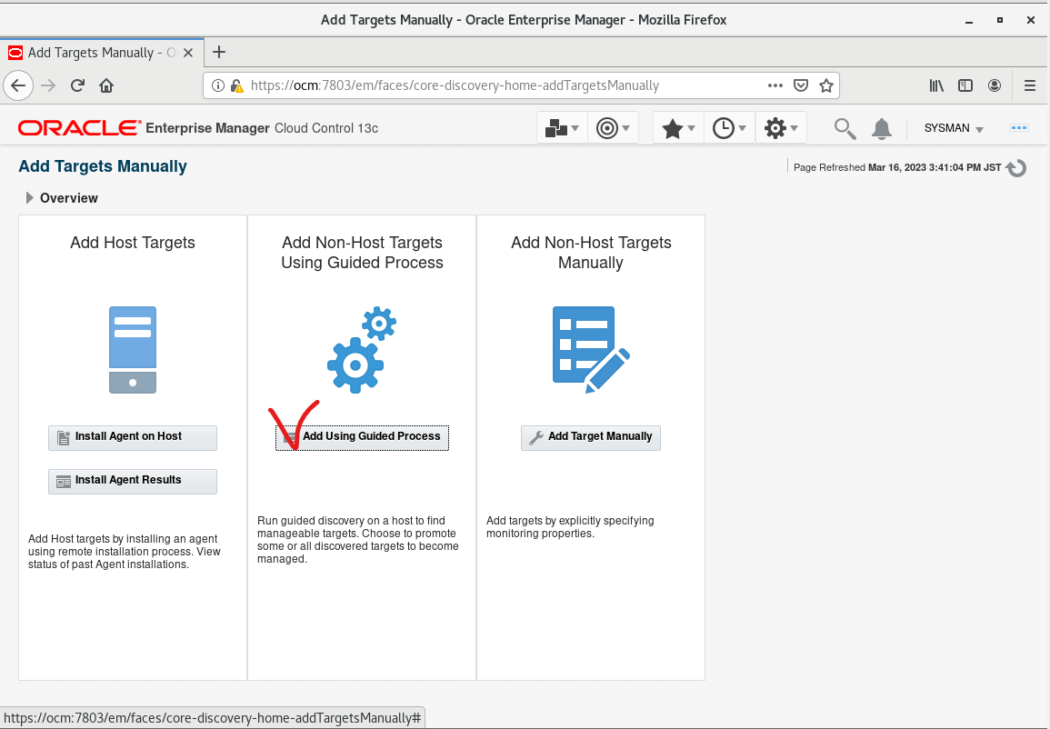Screen dimensions: 1050x729
Task: Click Add Host Targets heading
Action: pyautogui.click(x=133, y=243)
